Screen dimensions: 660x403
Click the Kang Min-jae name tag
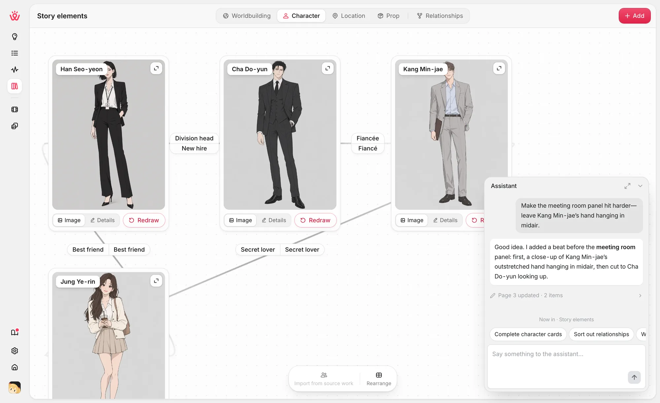click(423, 69)
